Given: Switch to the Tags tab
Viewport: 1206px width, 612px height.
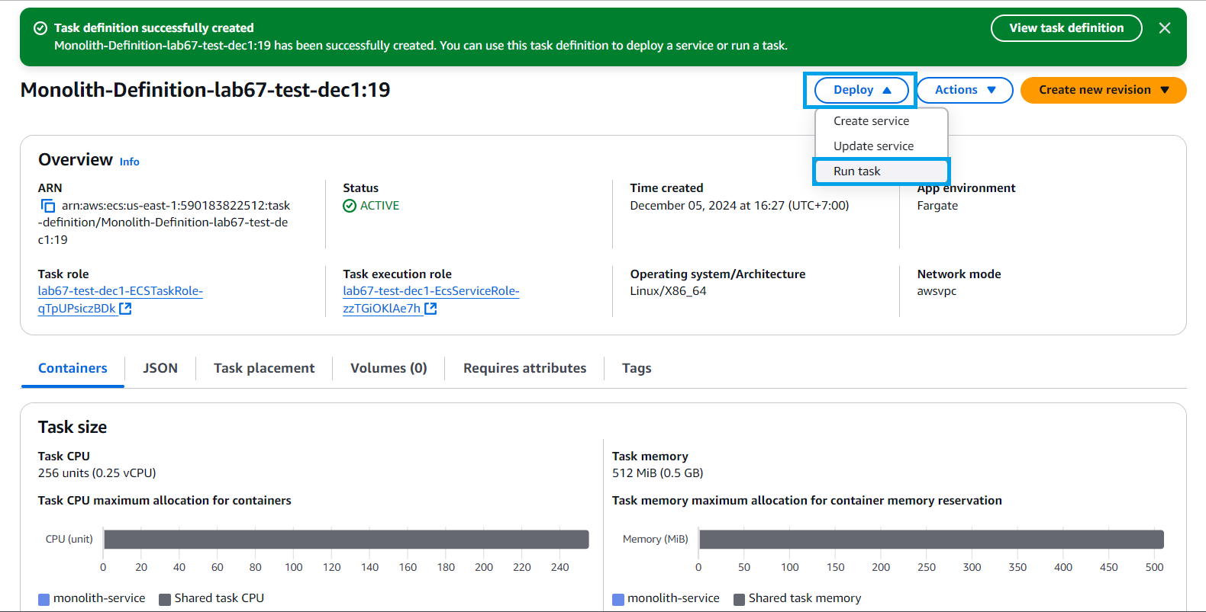Looking at the screenshot, I should (x=637, y=368).
